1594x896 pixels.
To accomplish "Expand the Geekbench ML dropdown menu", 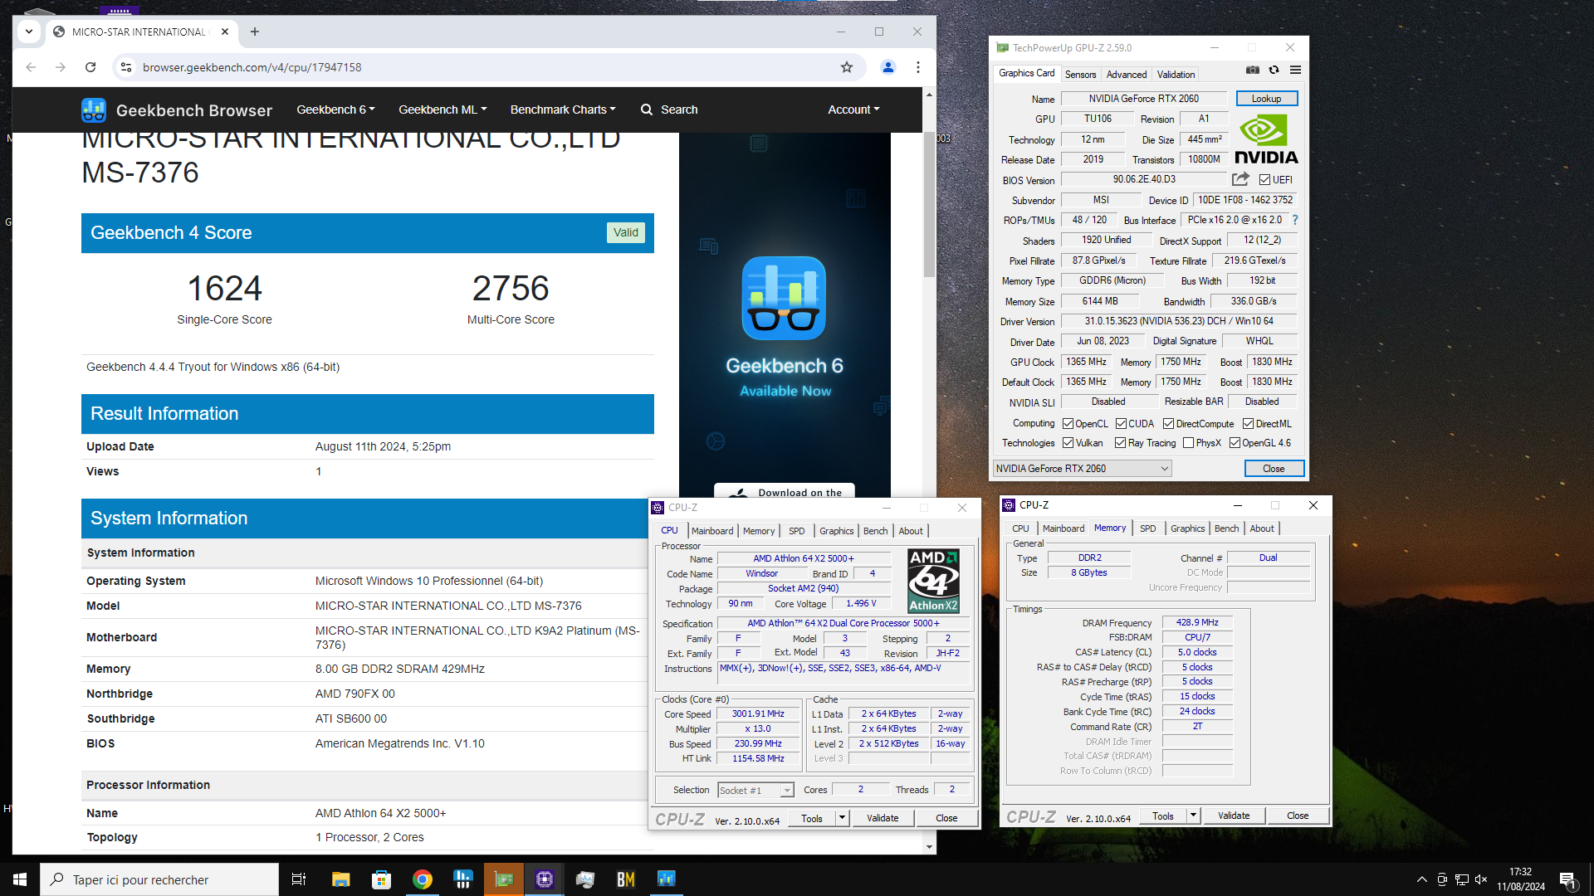I will (443, 110).
